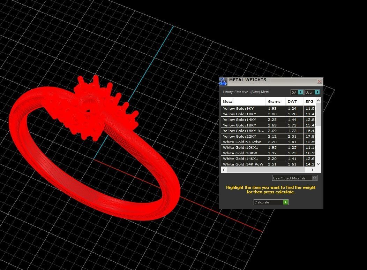
Task: Click the Library: Fifth Ave - (Slow)-Metal label
Action: click(246, 92)
